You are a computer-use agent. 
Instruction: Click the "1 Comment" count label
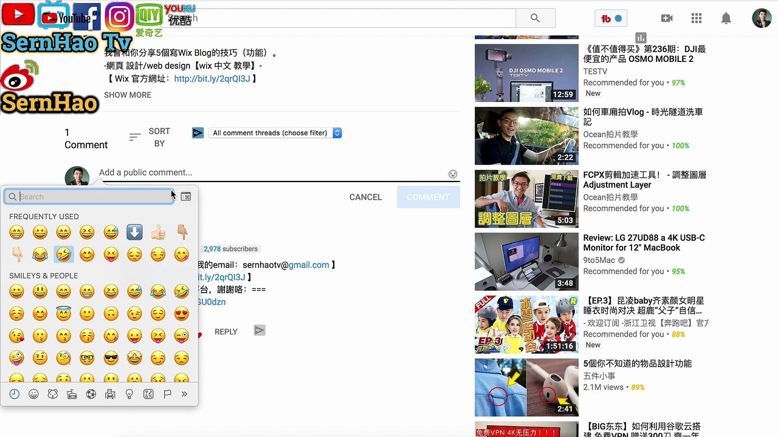(86, 138)
